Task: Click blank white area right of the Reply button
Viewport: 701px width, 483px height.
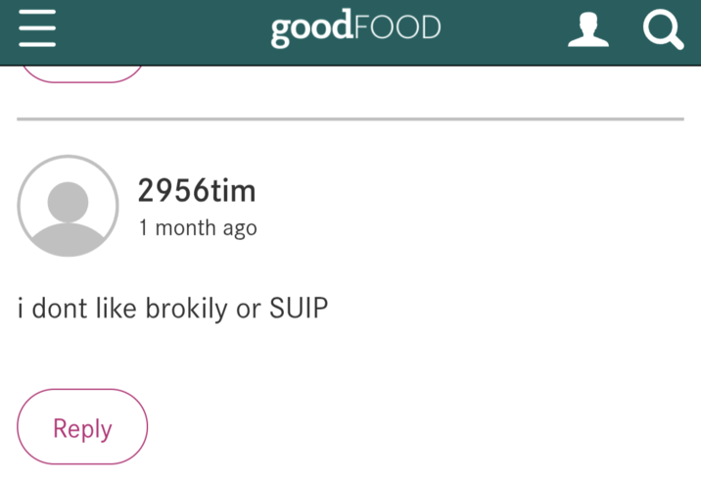Action: tap(421, 427)
